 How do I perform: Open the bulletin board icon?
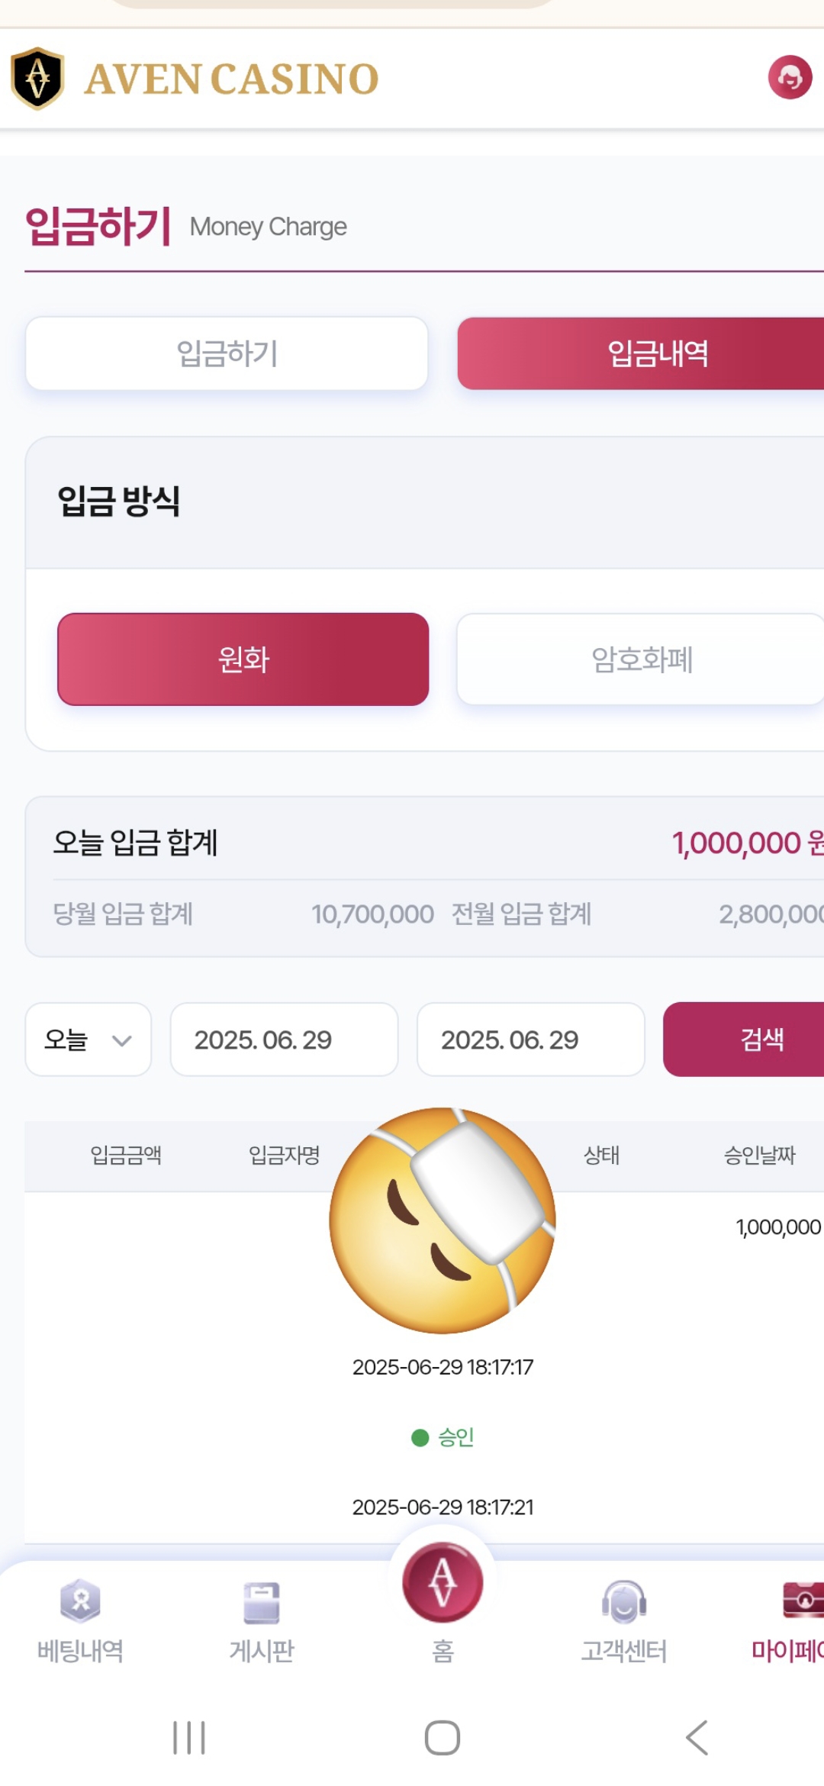tap(262, 1602)
